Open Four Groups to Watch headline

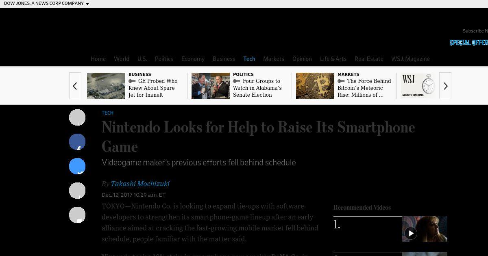257,88
